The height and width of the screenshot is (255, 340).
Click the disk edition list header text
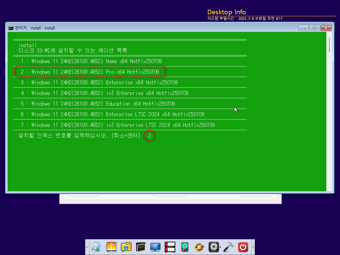(73, 50)
